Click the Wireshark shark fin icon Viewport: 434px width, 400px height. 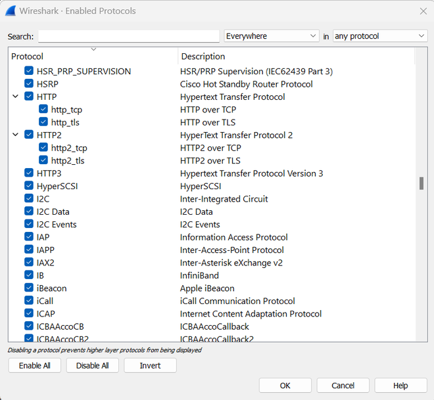[11, 11]
